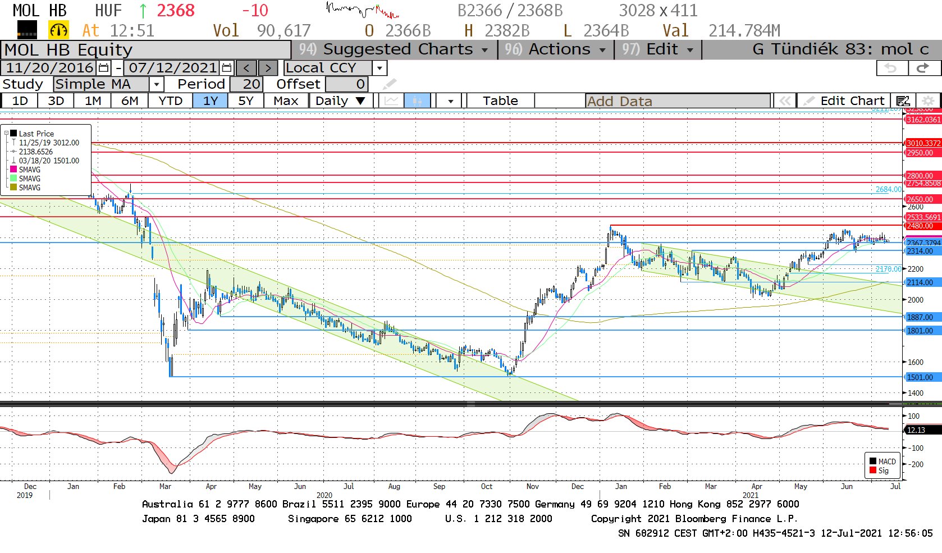This screenshot has width=942, height=553.
Task: Click the end date field 07/12/2021
Action: click(172, 68)
